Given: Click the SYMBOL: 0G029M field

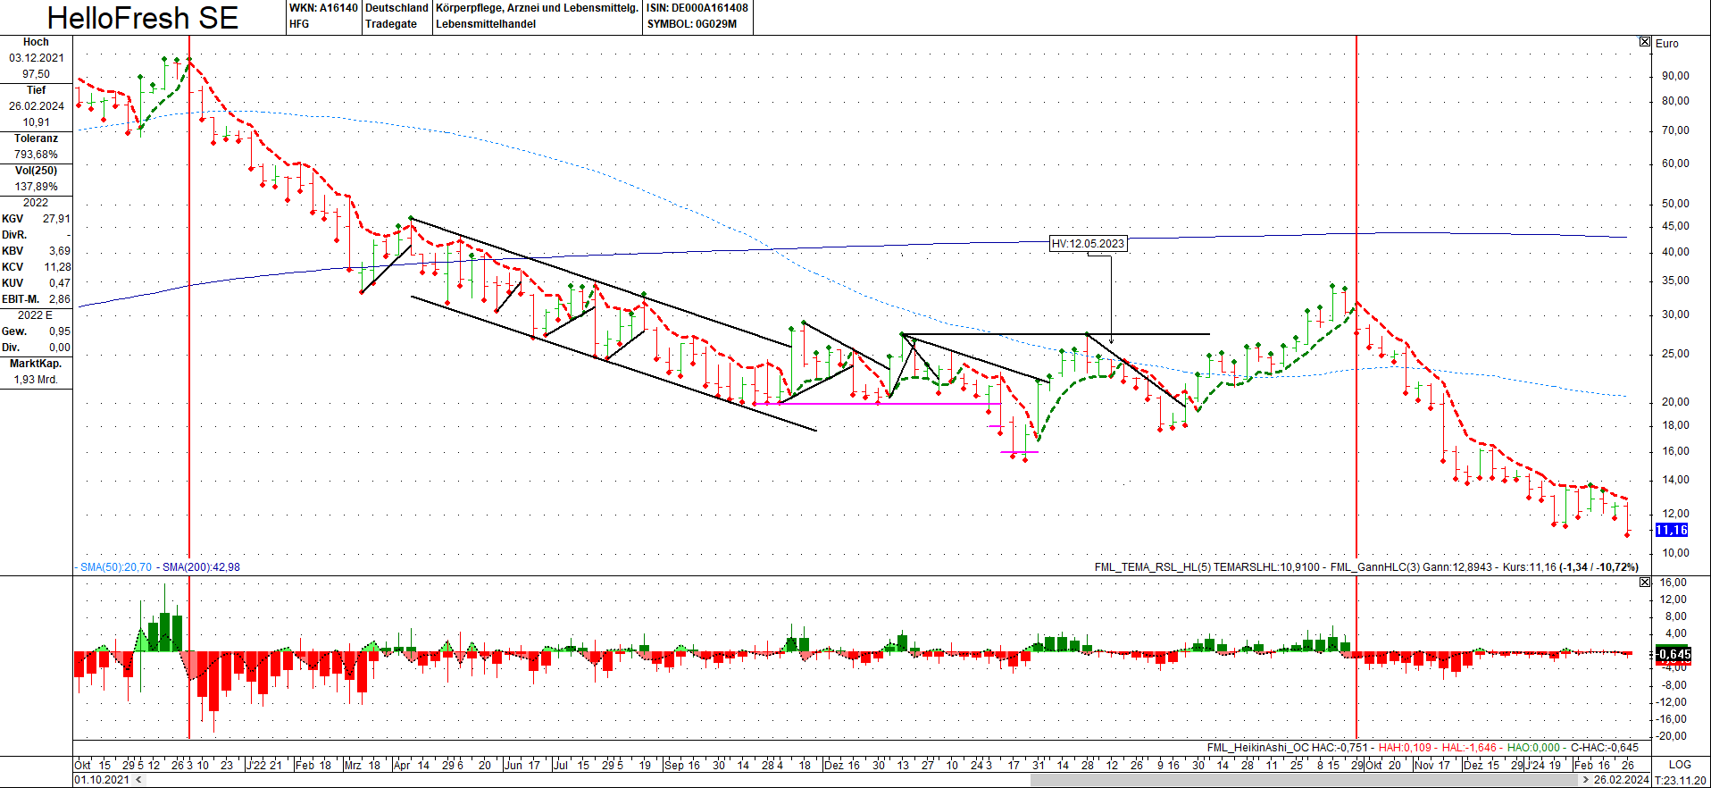Looking at the screenshot, I should point(692,24).
